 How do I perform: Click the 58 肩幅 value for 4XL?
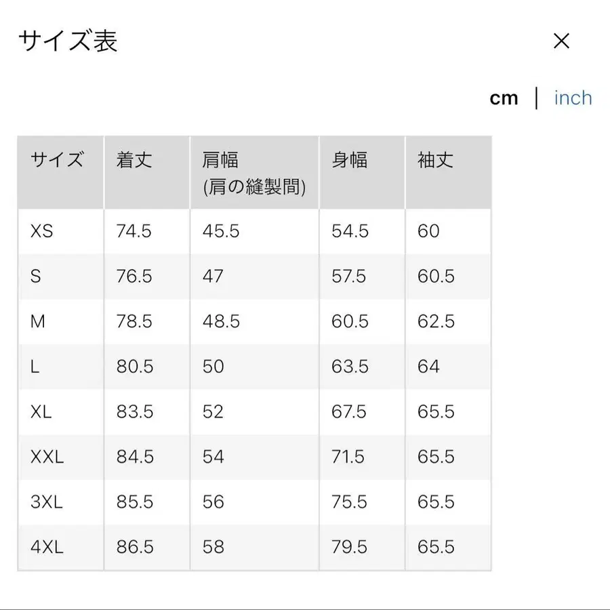tap(213, 547)
